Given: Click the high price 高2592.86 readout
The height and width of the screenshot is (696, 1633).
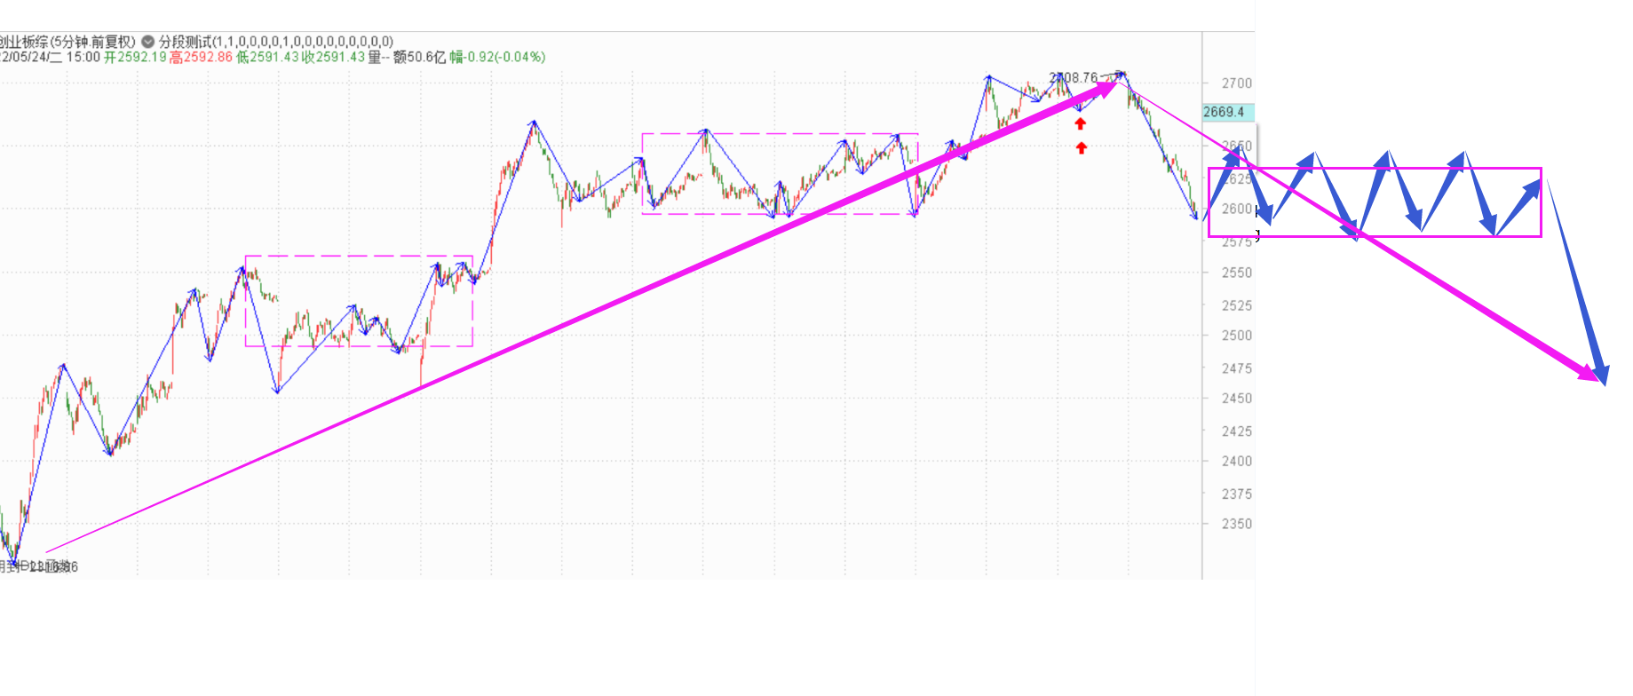Looking at the screenshot, I should 201,57.
